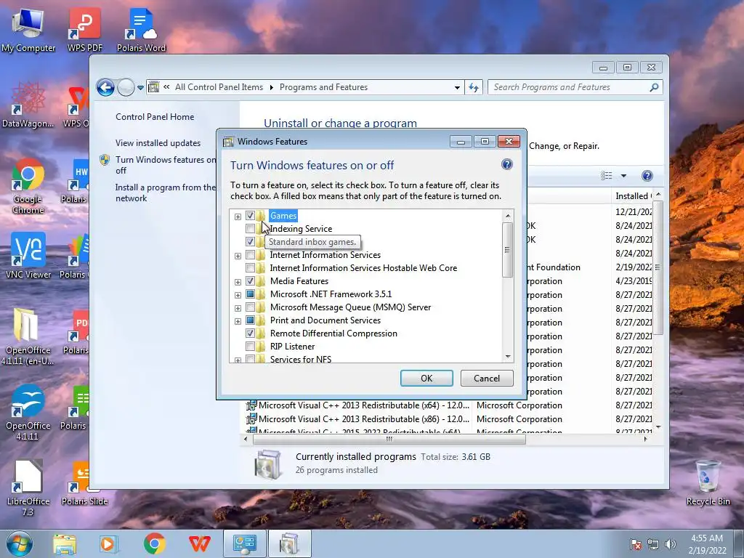Click Programs and Features breadcrumb
Viewport: 744px width, 558px height.
(x=323, y=87)
